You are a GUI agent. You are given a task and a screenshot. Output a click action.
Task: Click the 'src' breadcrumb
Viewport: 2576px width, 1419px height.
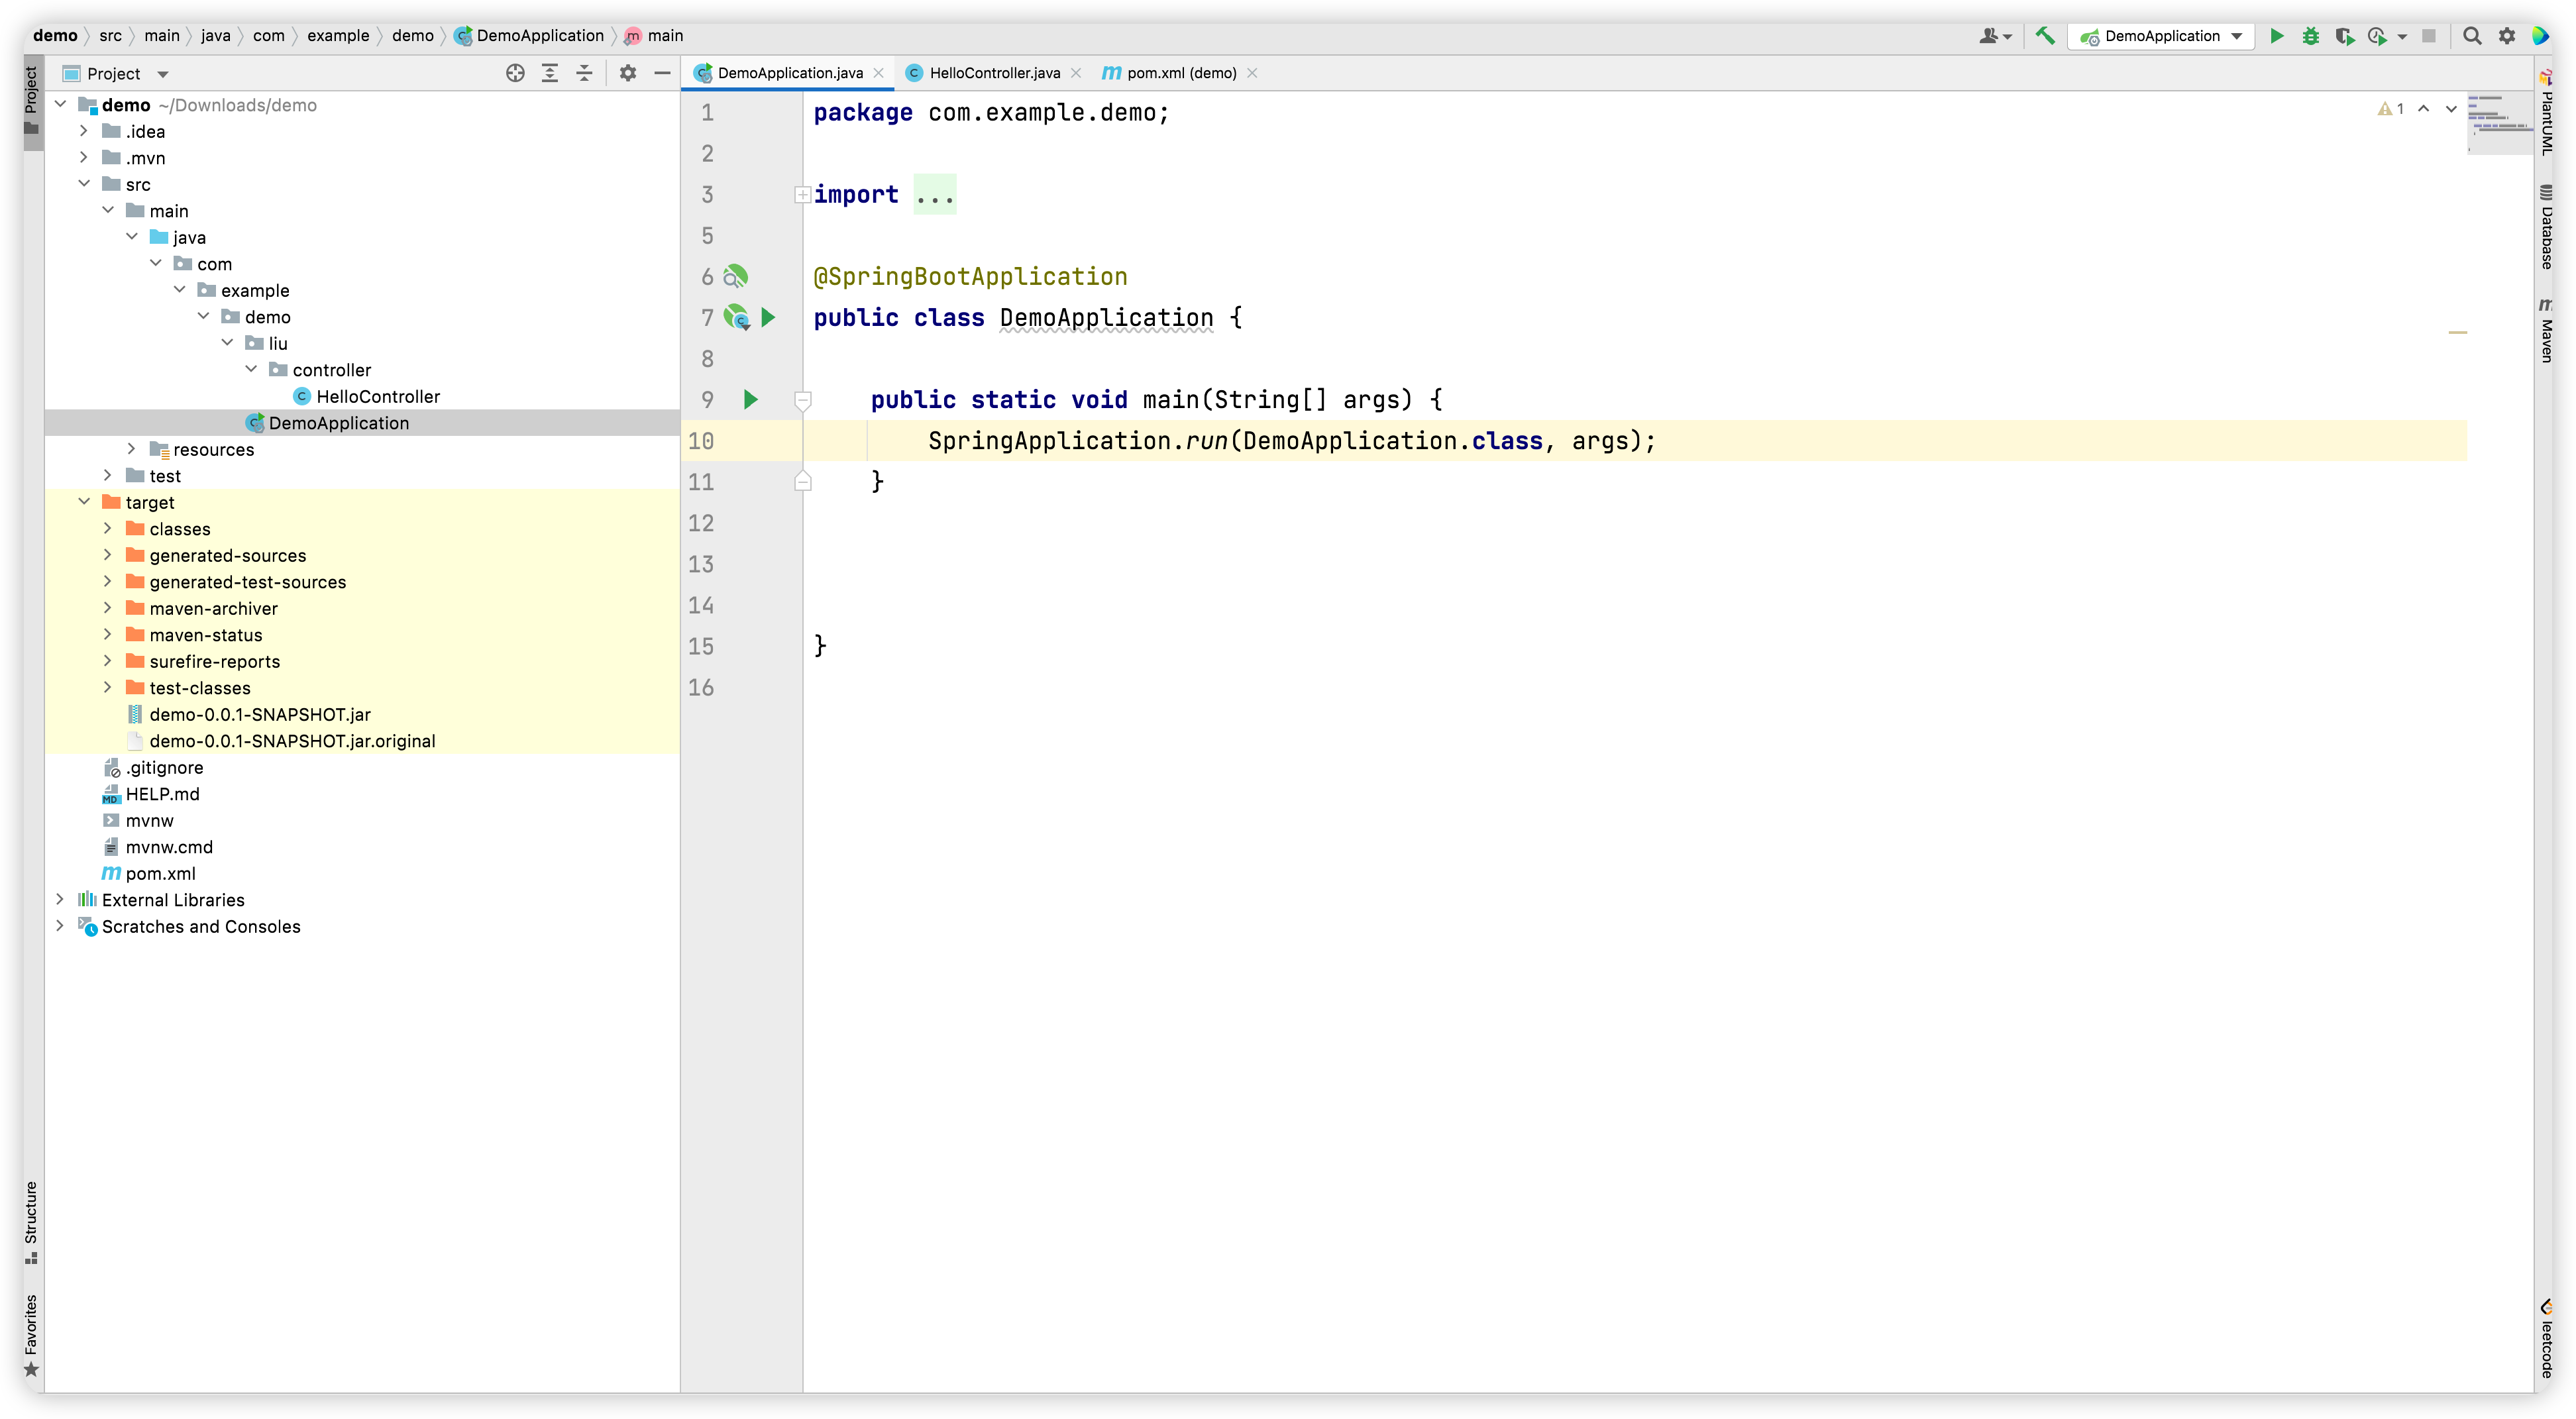click(110, 36)
